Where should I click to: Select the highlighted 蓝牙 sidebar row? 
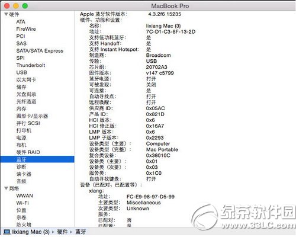(x=37, y=159)
